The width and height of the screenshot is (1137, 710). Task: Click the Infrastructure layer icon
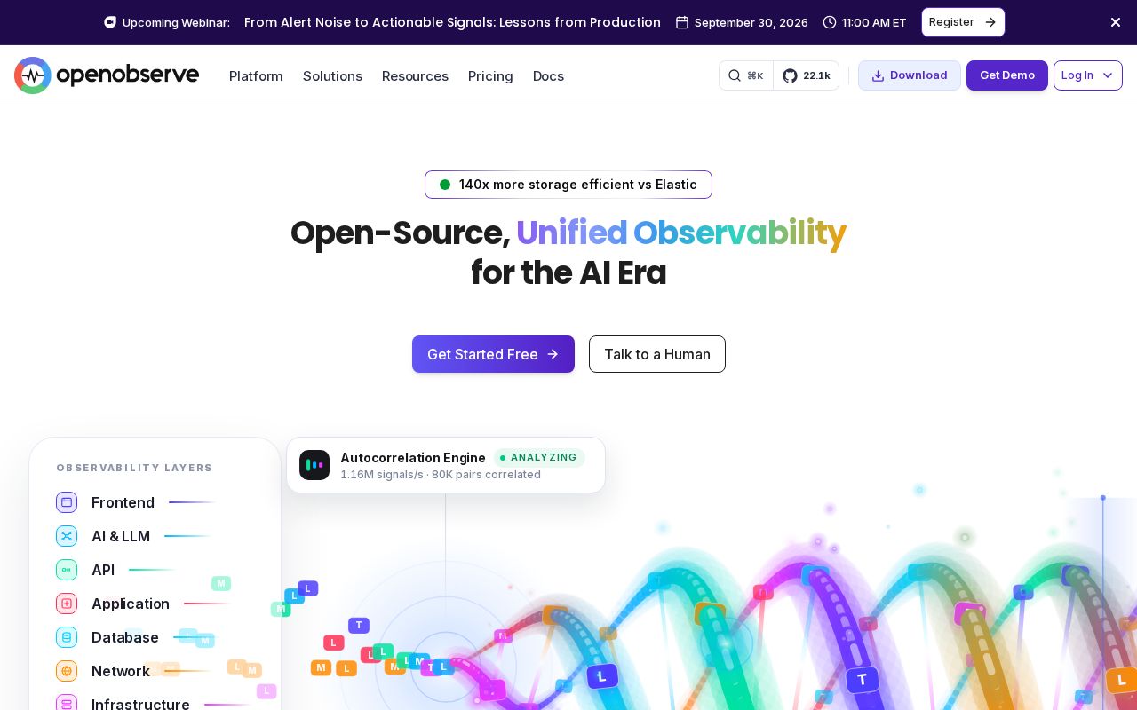pos(67,704)
